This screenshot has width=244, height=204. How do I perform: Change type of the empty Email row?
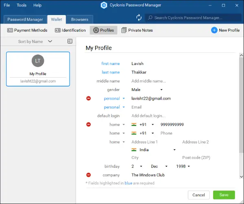[114, 107]
